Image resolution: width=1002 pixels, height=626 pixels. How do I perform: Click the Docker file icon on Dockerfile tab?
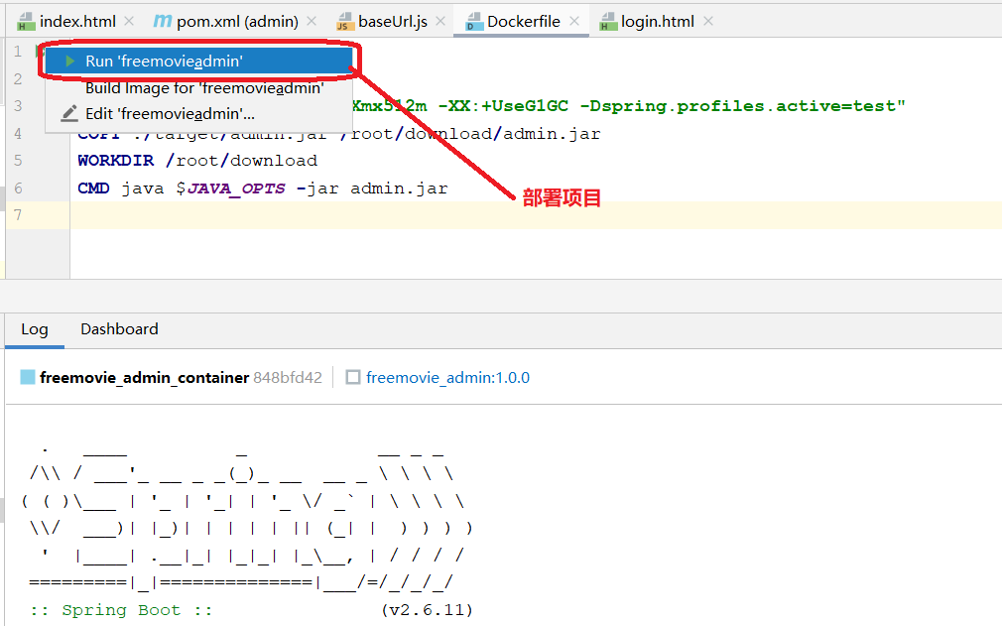click(471, 22)
